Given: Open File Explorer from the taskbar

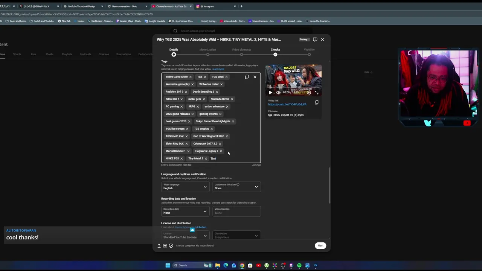Looking at the screenshot, I should click(x=218, y=265).
